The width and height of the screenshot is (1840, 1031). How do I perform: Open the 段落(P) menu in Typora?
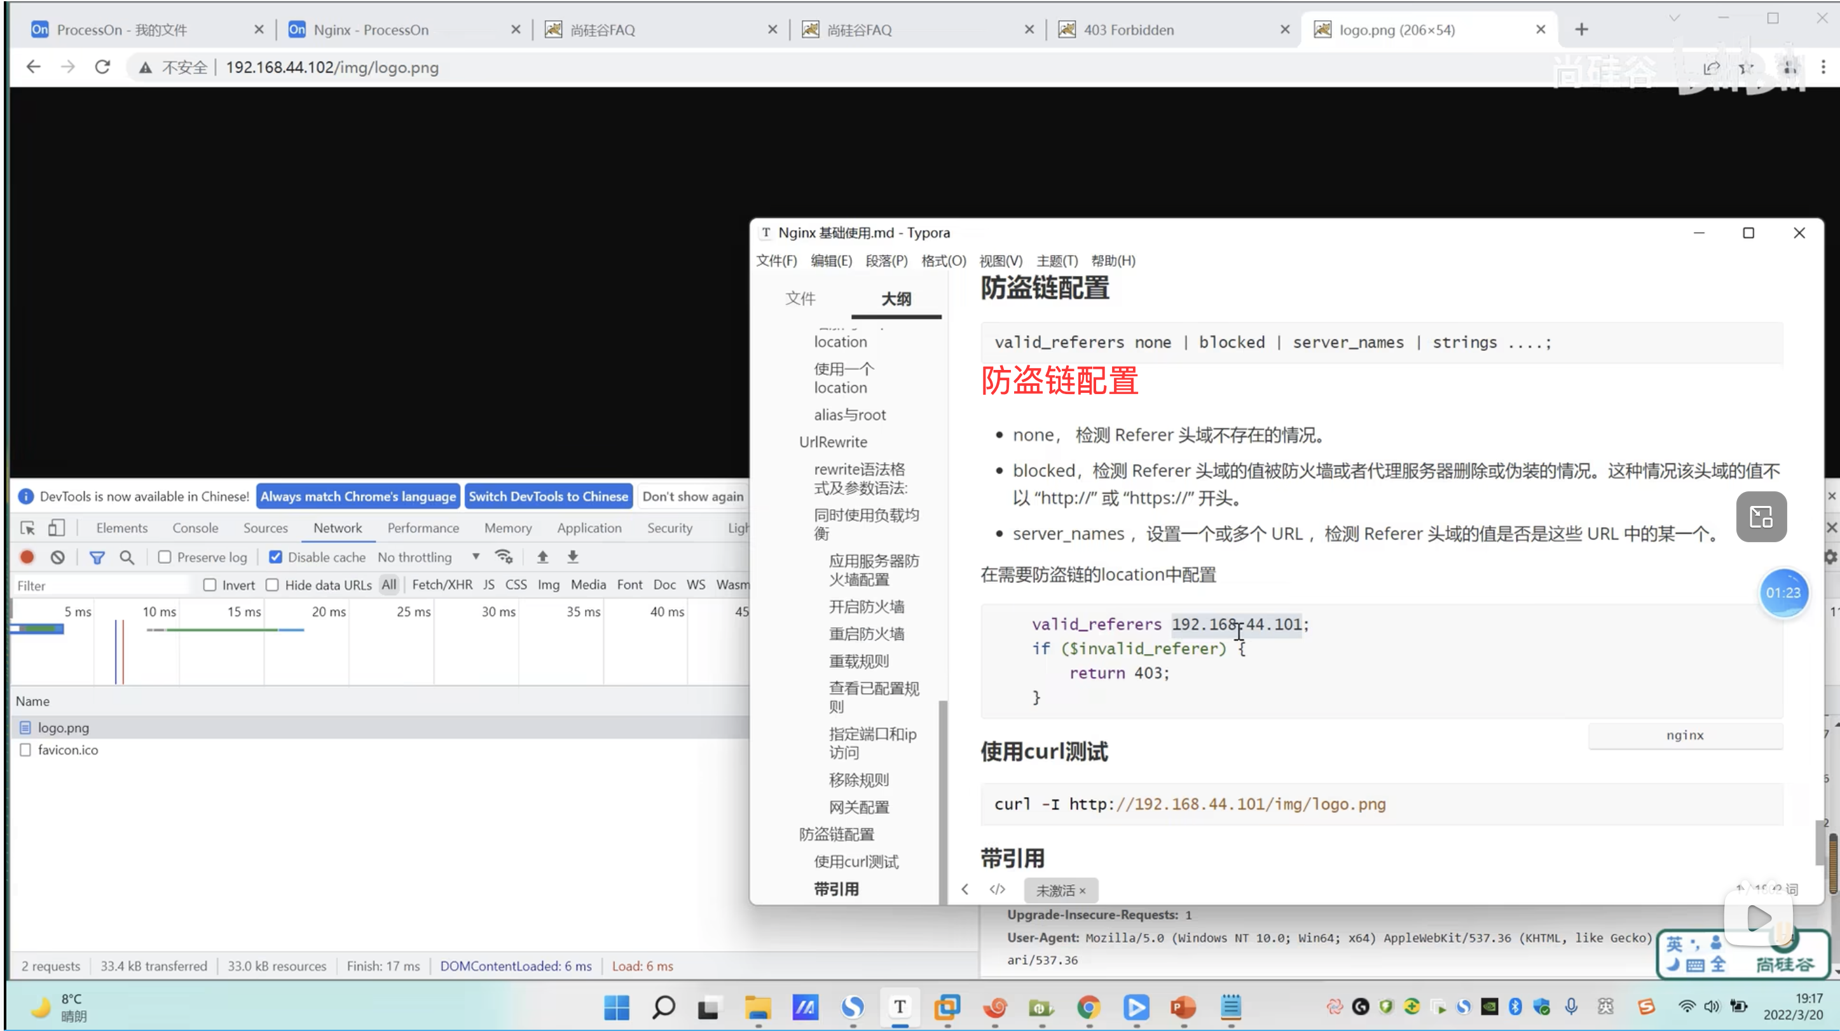coord(886,261)
